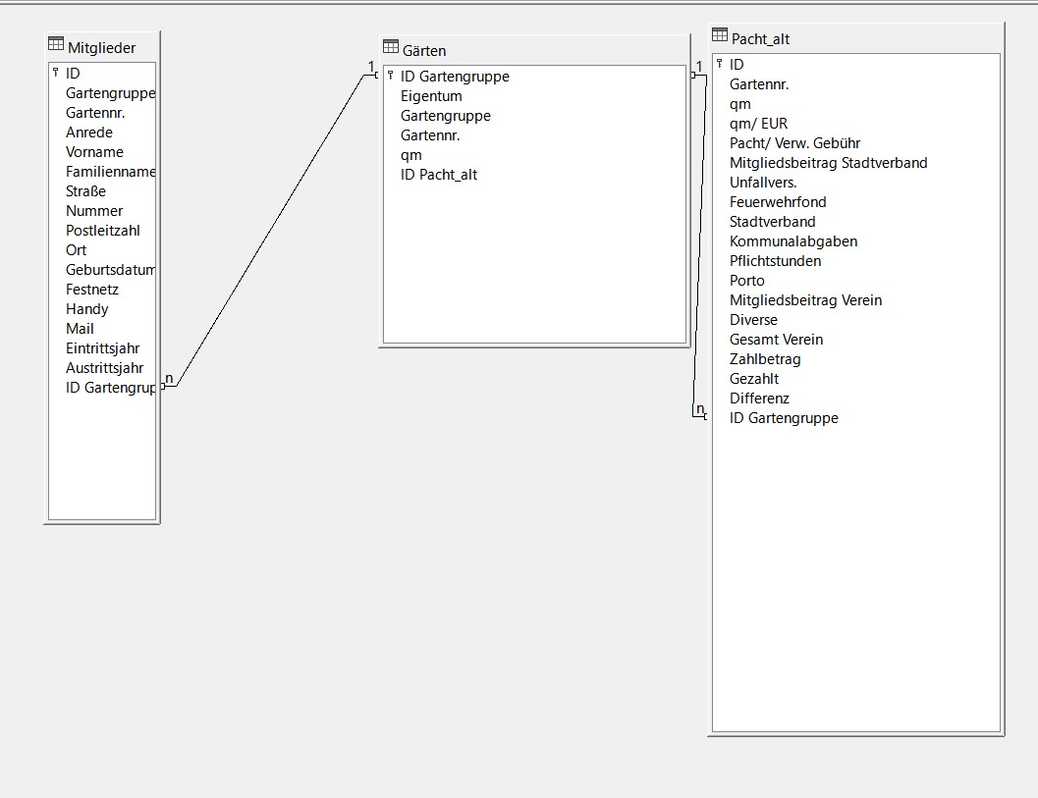Click the primary key icon beside Mitglieder ID
This screenshot has width=1038, height=798.
[x=57, y=73]
